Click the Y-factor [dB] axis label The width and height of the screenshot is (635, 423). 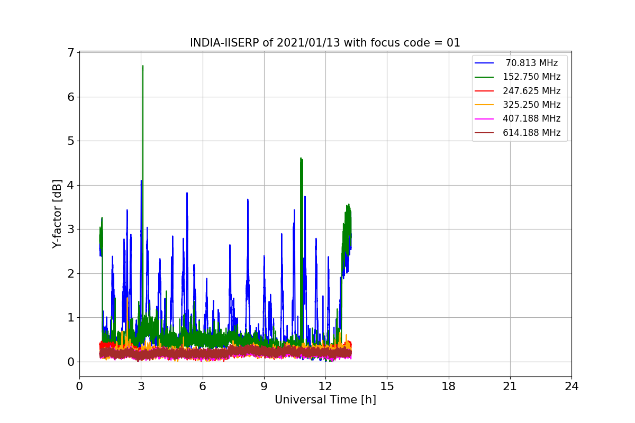(x=57, y=214)
